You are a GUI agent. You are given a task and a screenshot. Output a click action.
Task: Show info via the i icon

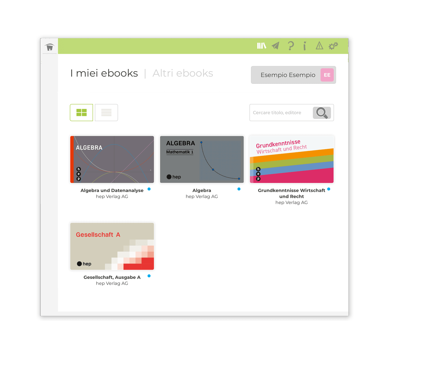(x=304, y=46)
